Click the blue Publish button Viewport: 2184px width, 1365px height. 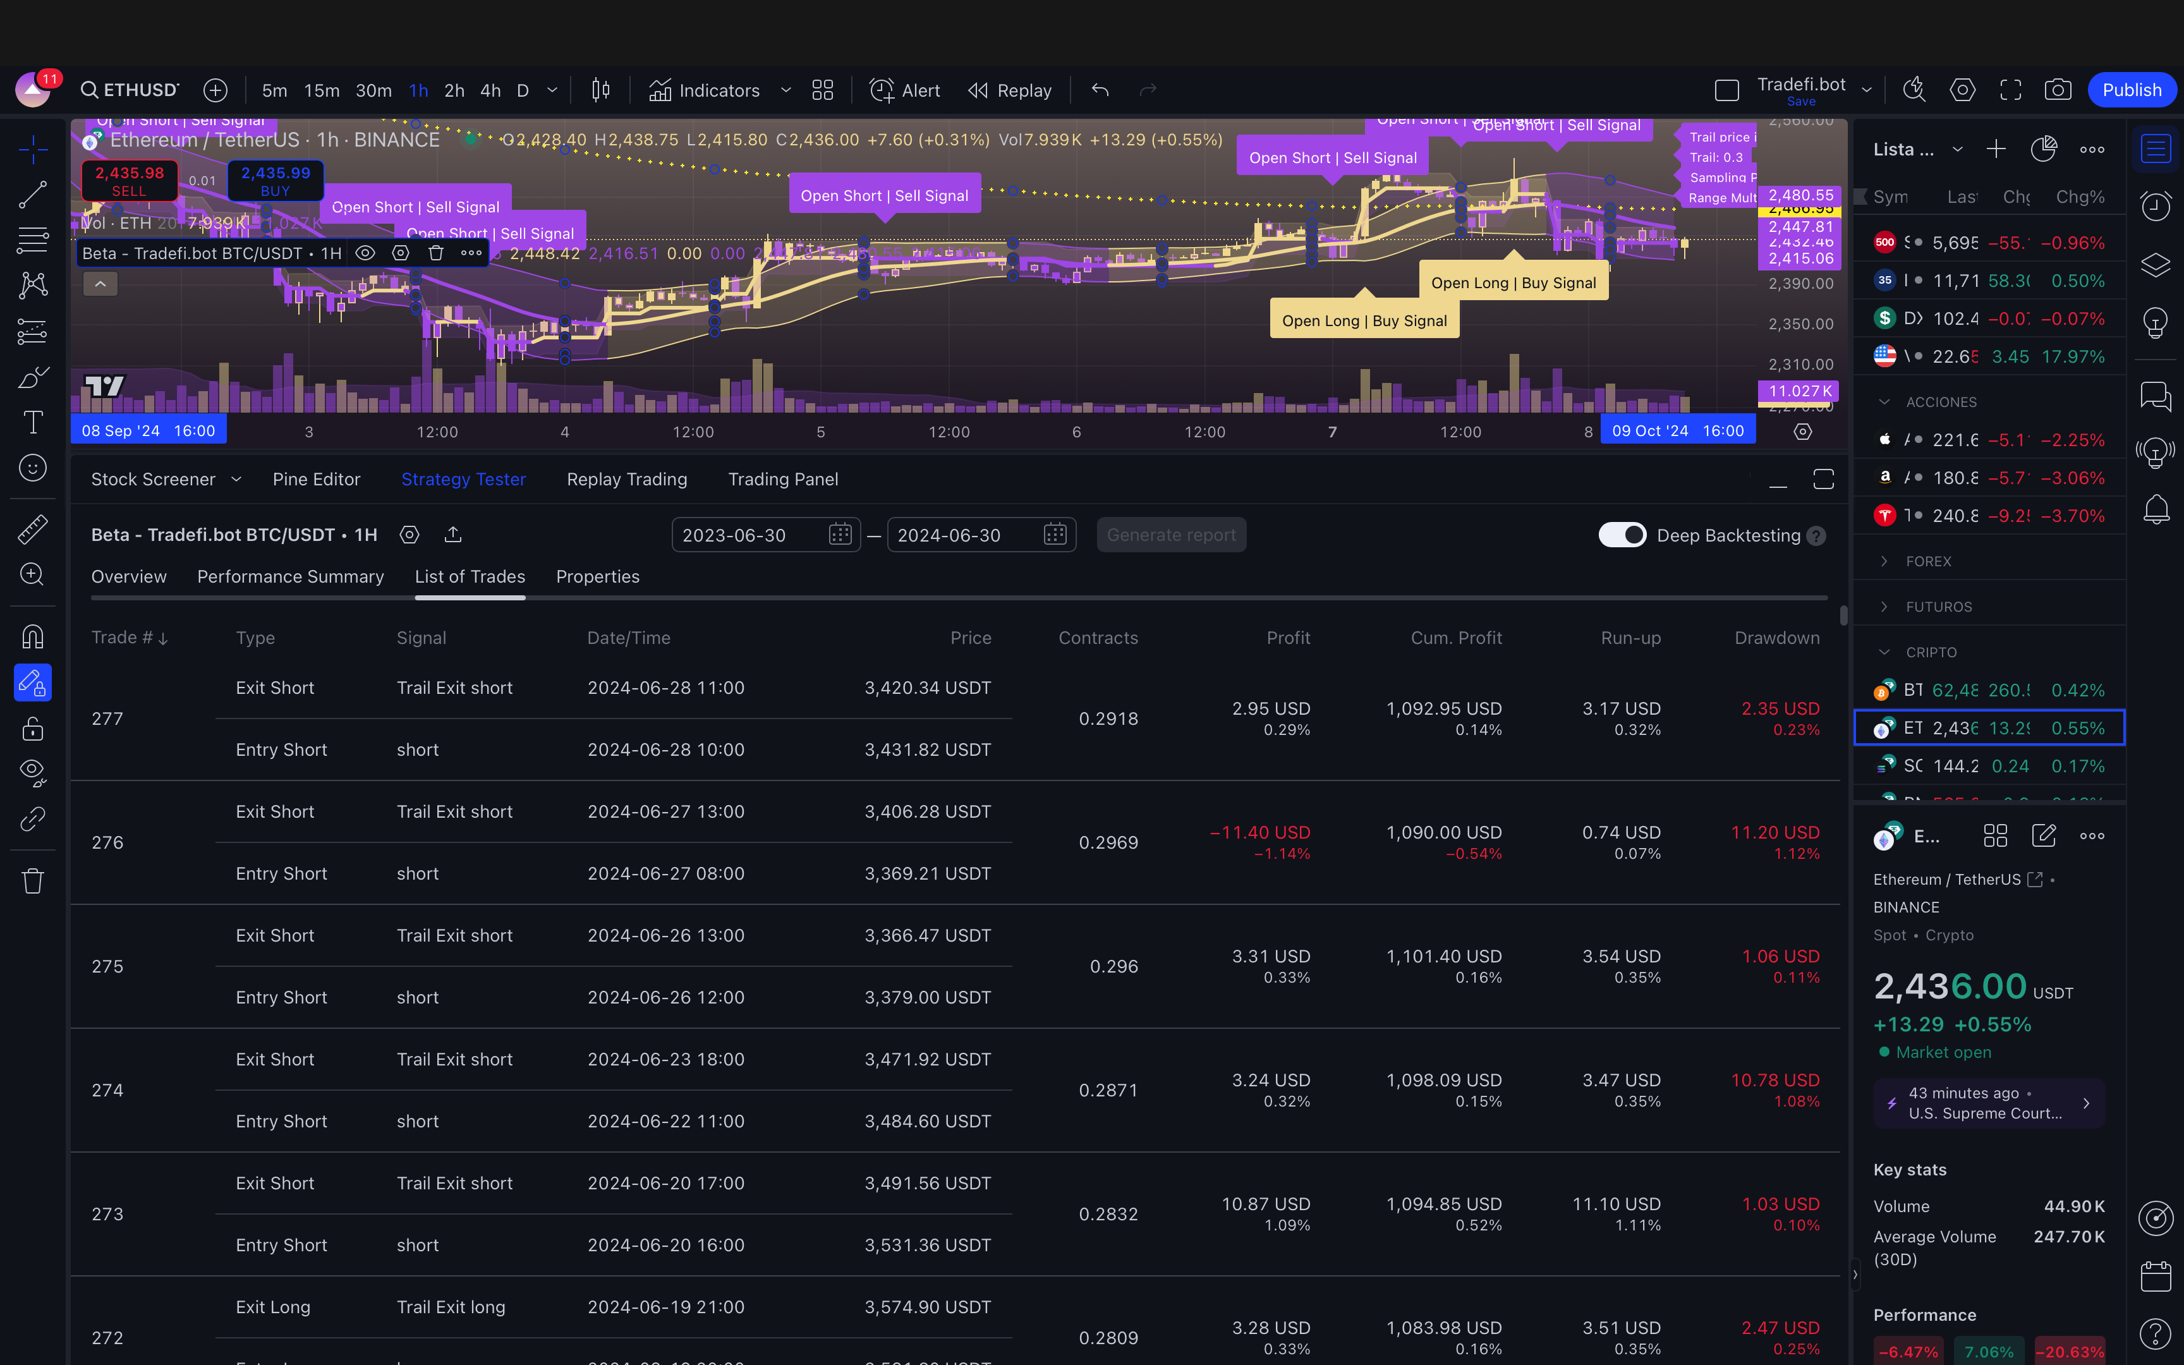(x=2131, y=90)
